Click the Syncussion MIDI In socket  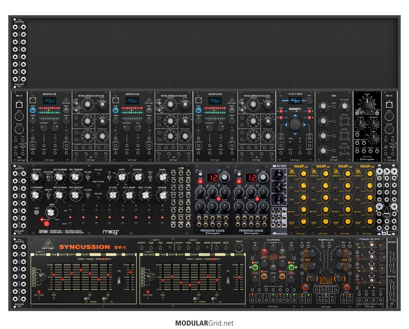239,248
